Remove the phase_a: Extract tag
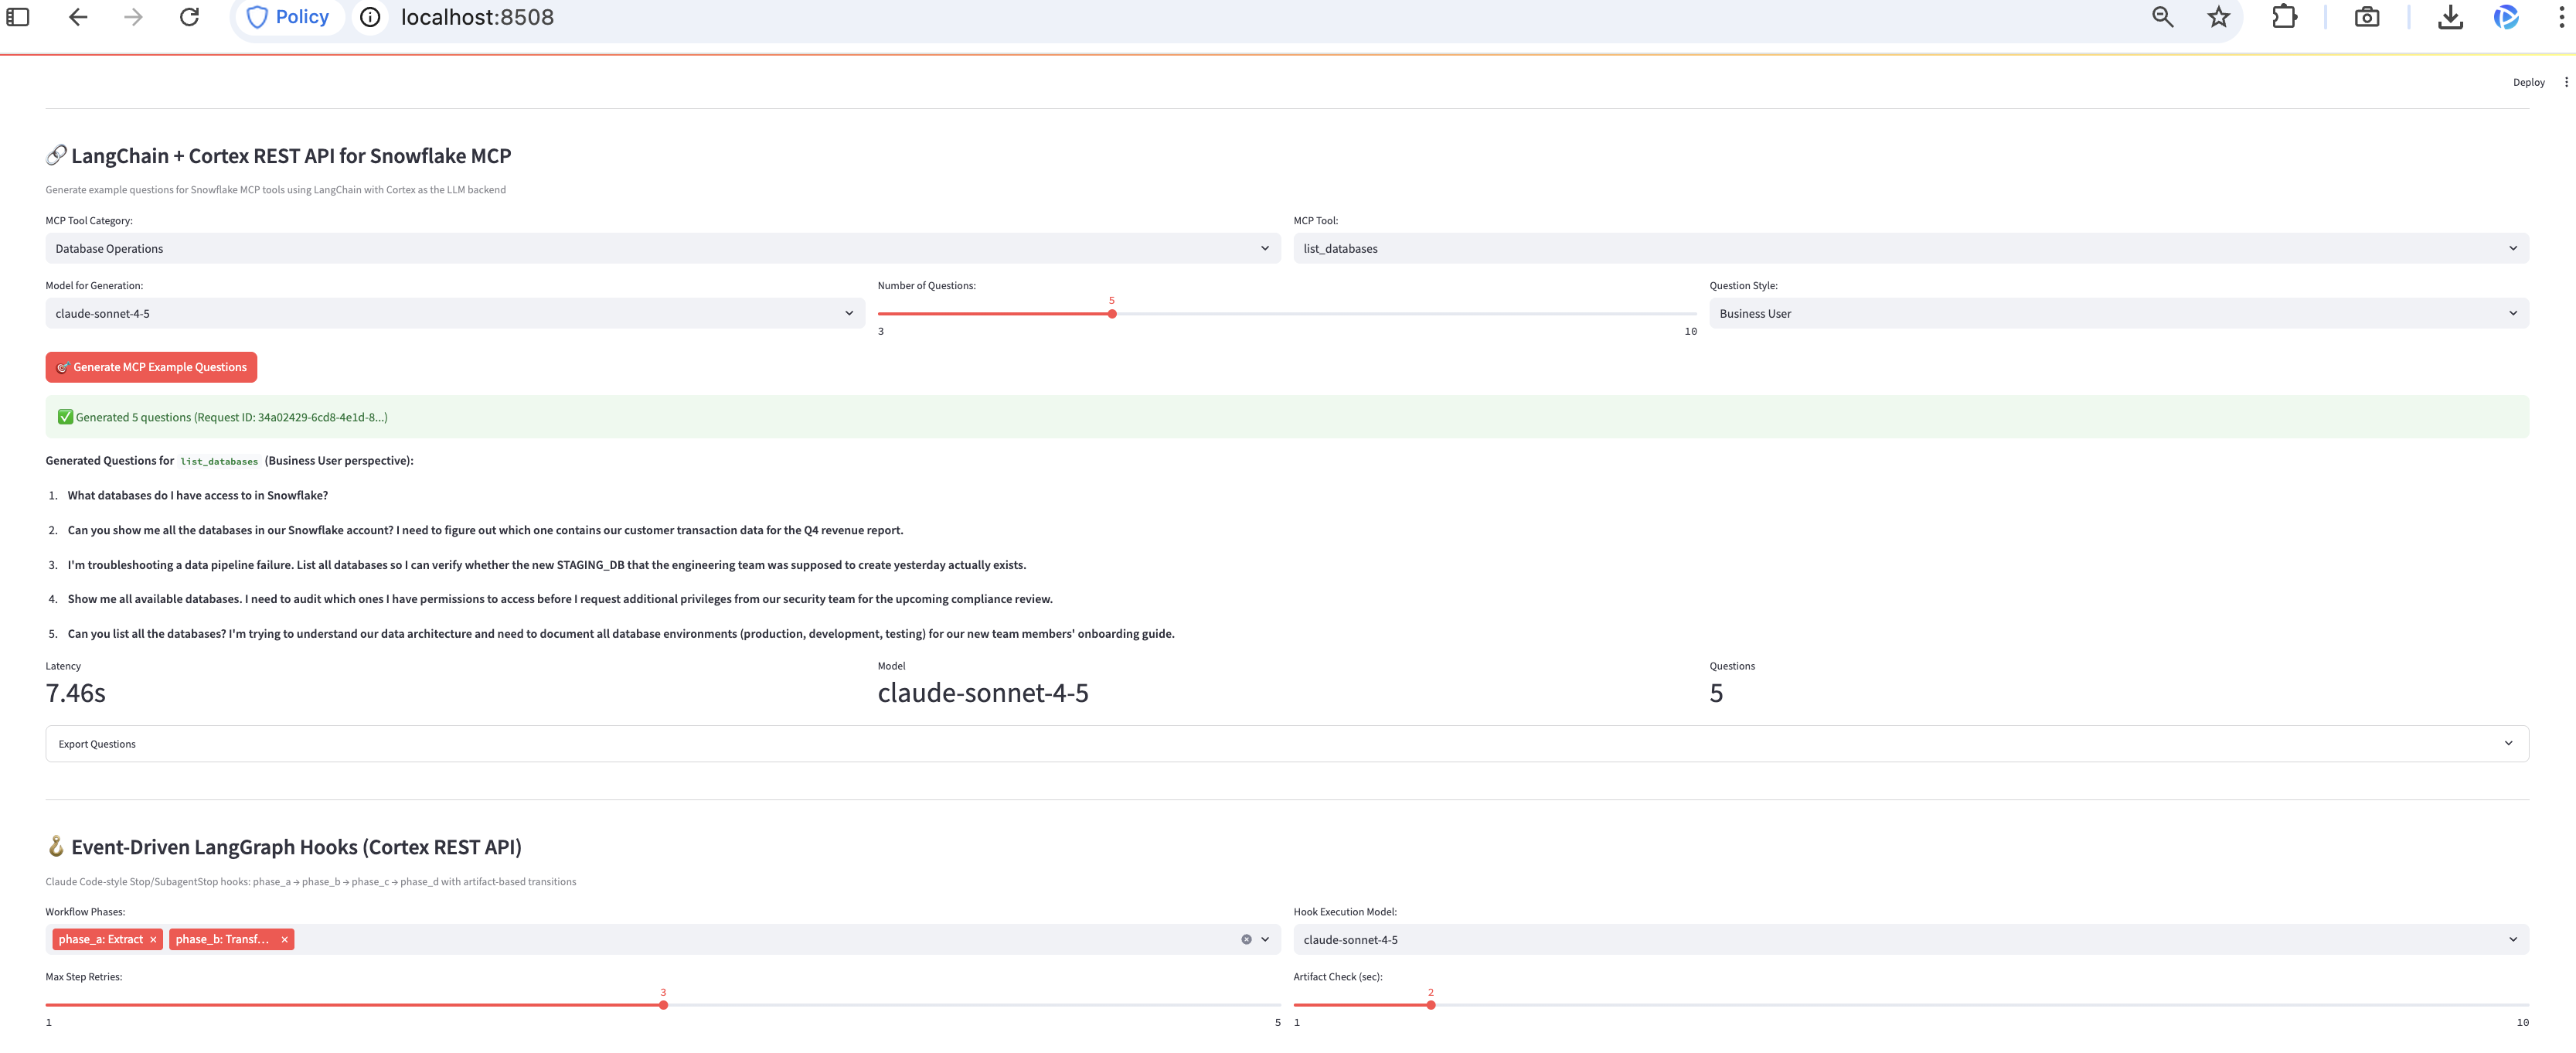The height and width of the screenshot is (1053, 2576). 153,939
